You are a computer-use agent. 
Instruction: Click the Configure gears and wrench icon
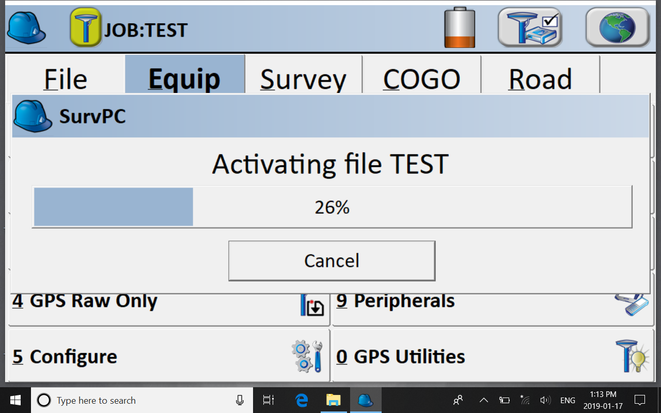(x=307, y=356)
